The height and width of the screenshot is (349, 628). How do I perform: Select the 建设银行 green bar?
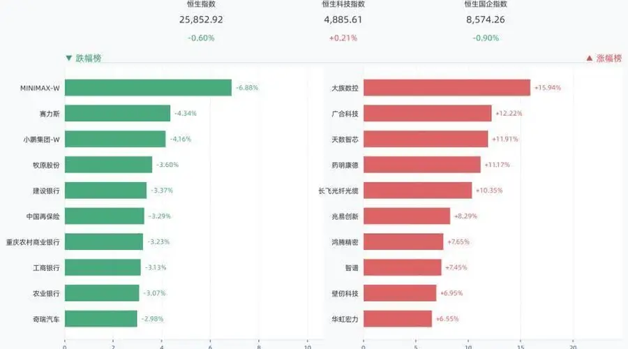click(106, 191)
